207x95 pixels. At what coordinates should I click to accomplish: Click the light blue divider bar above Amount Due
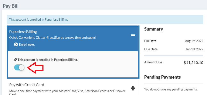coord(174,56)
